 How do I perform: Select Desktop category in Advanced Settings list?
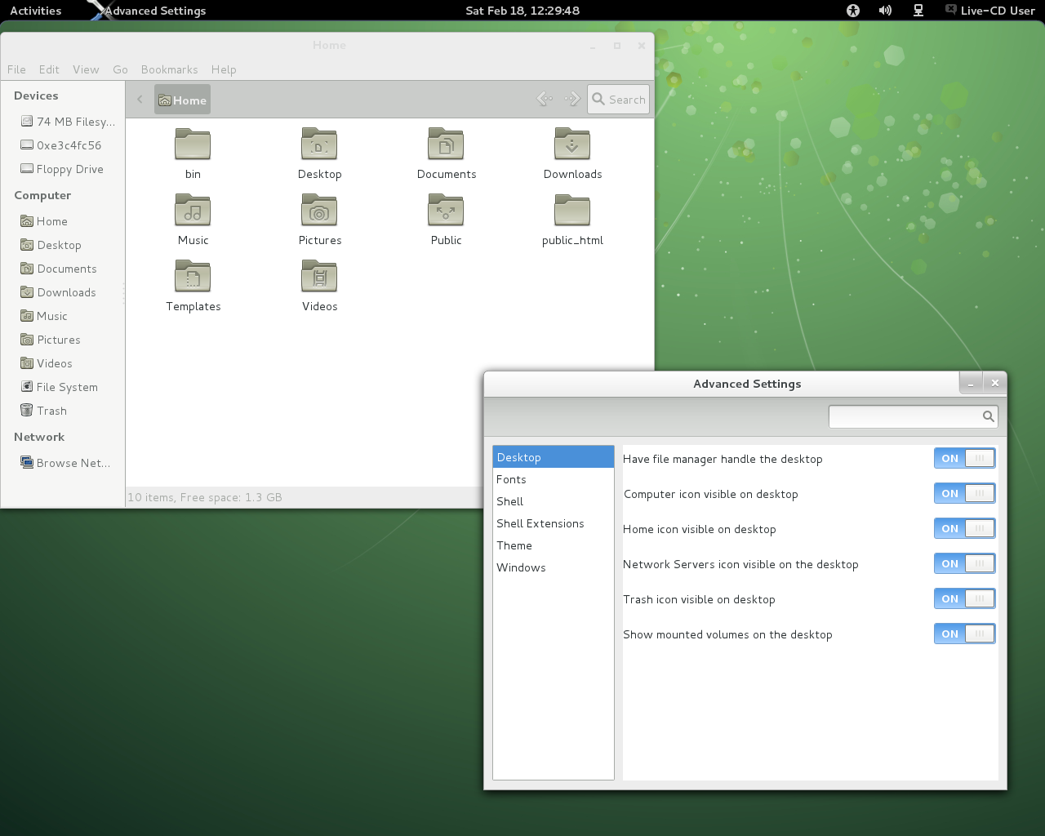(554, 457)
